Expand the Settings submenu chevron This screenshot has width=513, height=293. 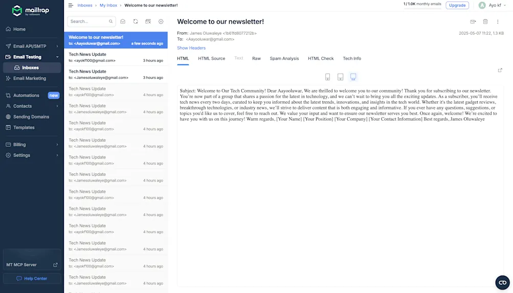tap(57, 155)
